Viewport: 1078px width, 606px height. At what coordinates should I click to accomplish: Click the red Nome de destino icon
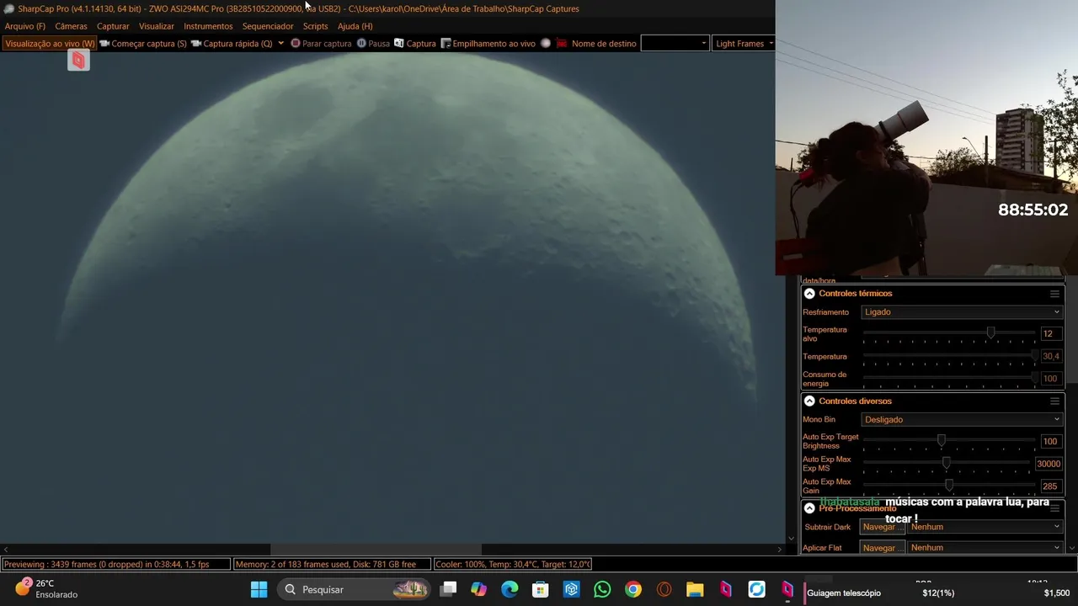[x=562, y=43]
